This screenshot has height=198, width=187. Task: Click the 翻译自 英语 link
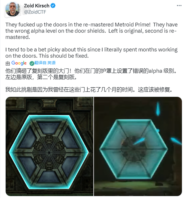[x=45, y=63]
